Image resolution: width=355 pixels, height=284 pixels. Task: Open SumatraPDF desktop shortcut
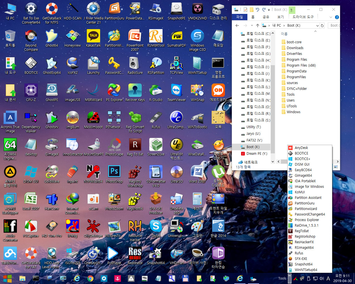177,39
